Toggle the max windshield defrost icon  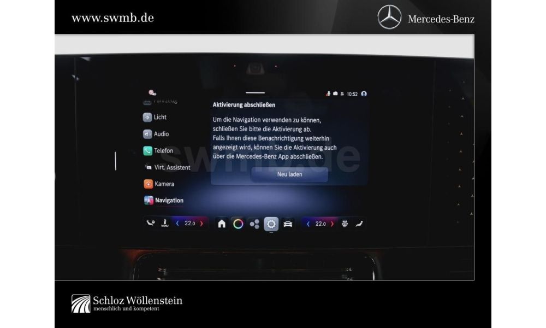pos(345,224)
